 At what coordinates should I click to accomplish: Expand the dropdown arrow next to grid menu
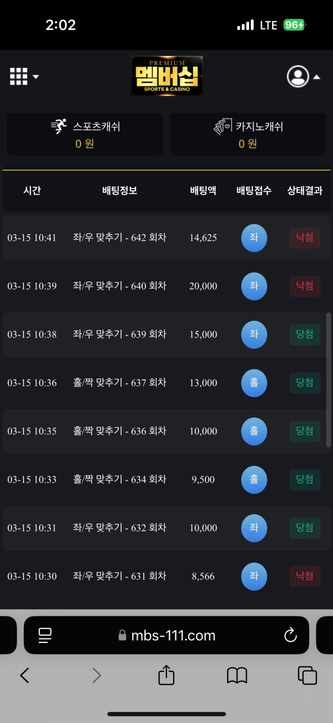(x=34, y=76)
